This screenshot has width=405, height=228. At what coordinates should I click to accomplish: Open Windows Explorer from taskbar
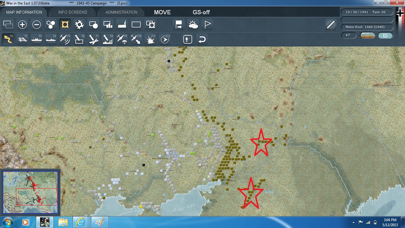point(63,222)
